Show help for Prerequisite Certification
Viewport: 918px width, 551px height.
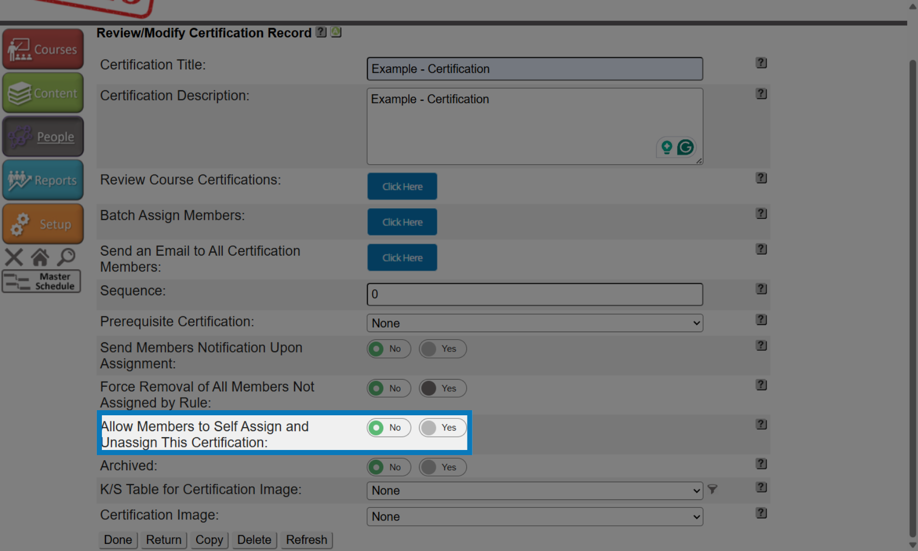[x=761, y=320]
